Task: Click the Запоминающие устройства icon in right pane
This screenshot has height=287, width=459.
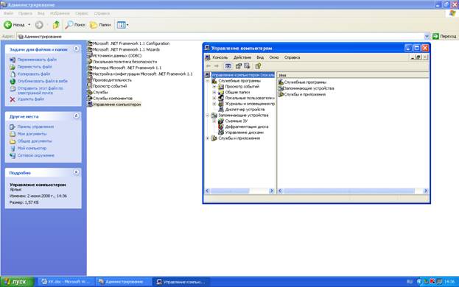Action: [281, 88]
